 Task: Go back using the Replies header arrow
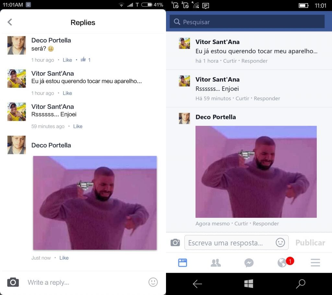[10, 22]
